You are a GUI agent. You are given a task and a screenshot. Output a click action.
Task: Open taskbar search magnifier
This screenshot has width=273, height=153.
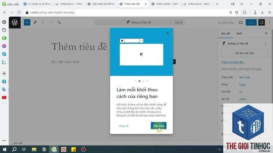[14, 149]
